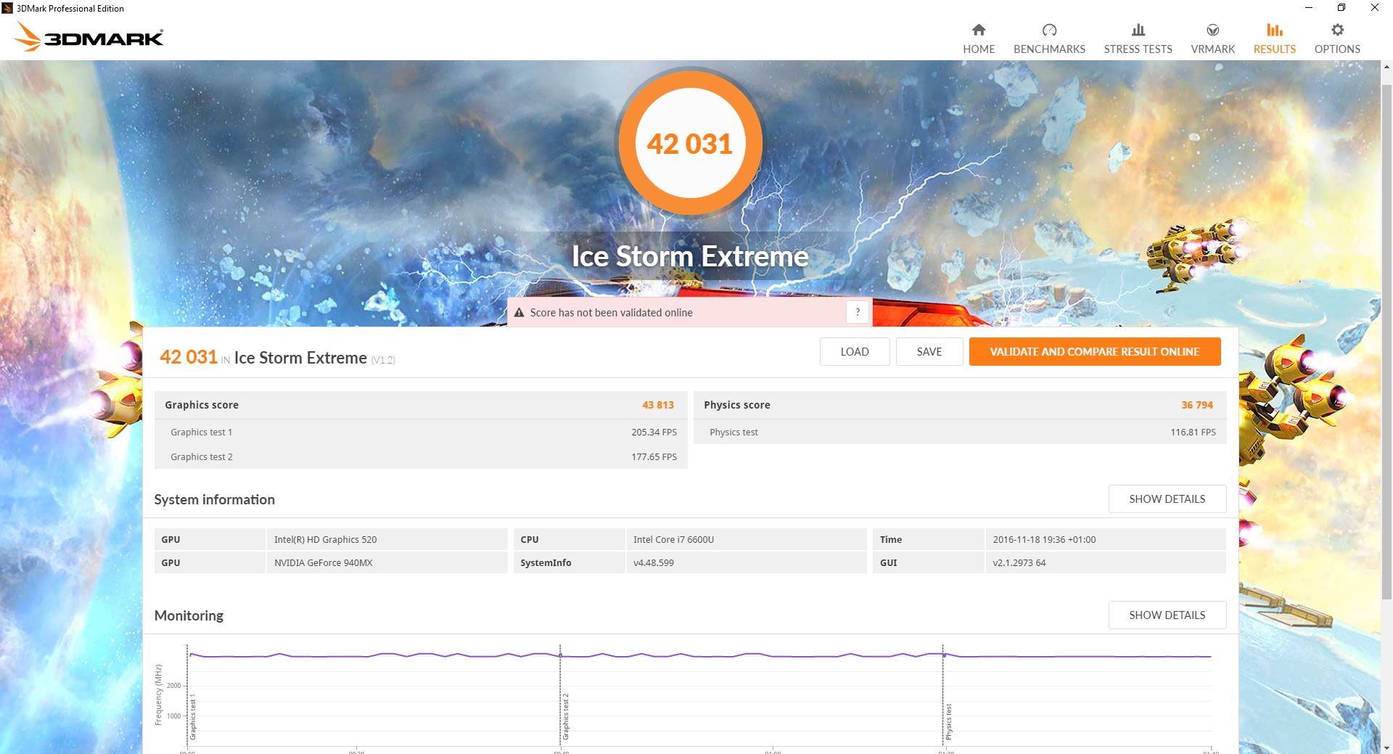Click the VRMark logo icon
This screenshot has width=1393, height=754.
[1212, 30]
